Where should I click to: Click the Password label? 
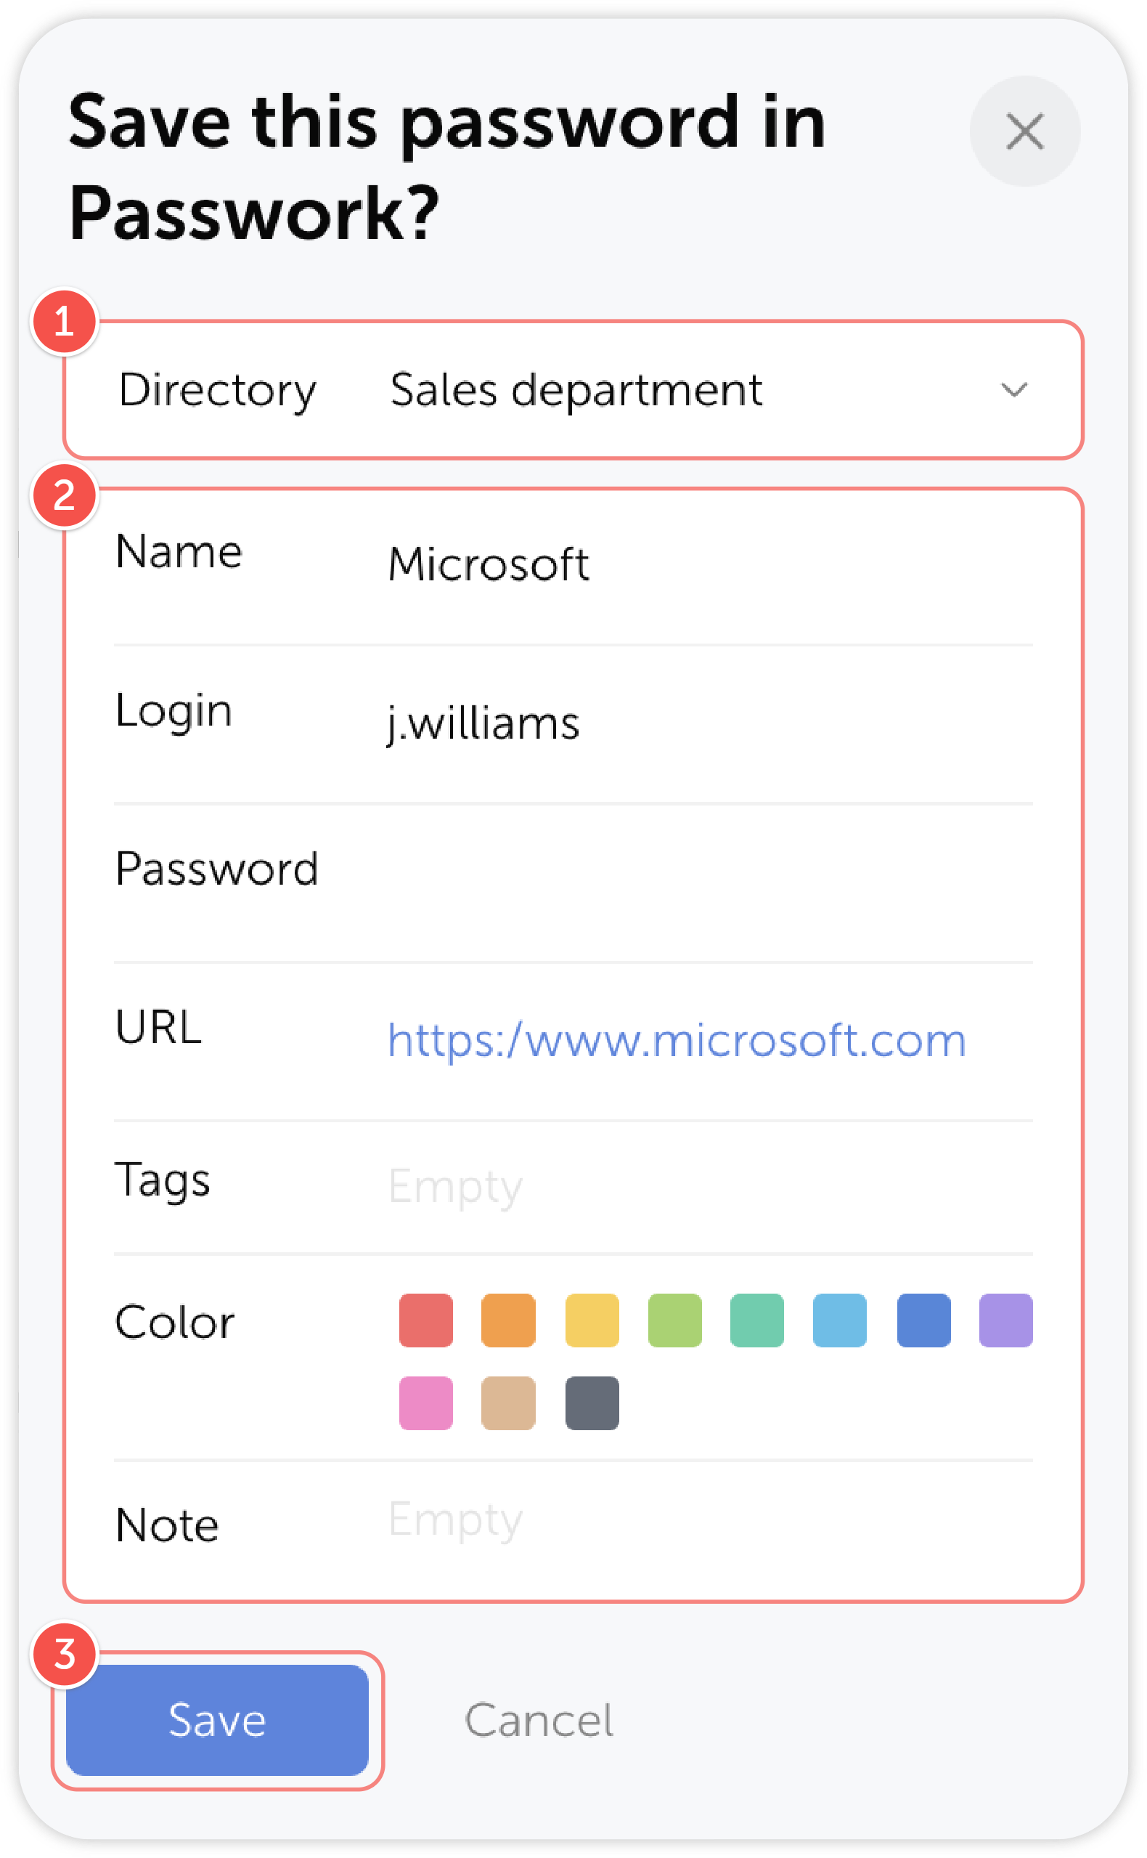tap(217, 869)
